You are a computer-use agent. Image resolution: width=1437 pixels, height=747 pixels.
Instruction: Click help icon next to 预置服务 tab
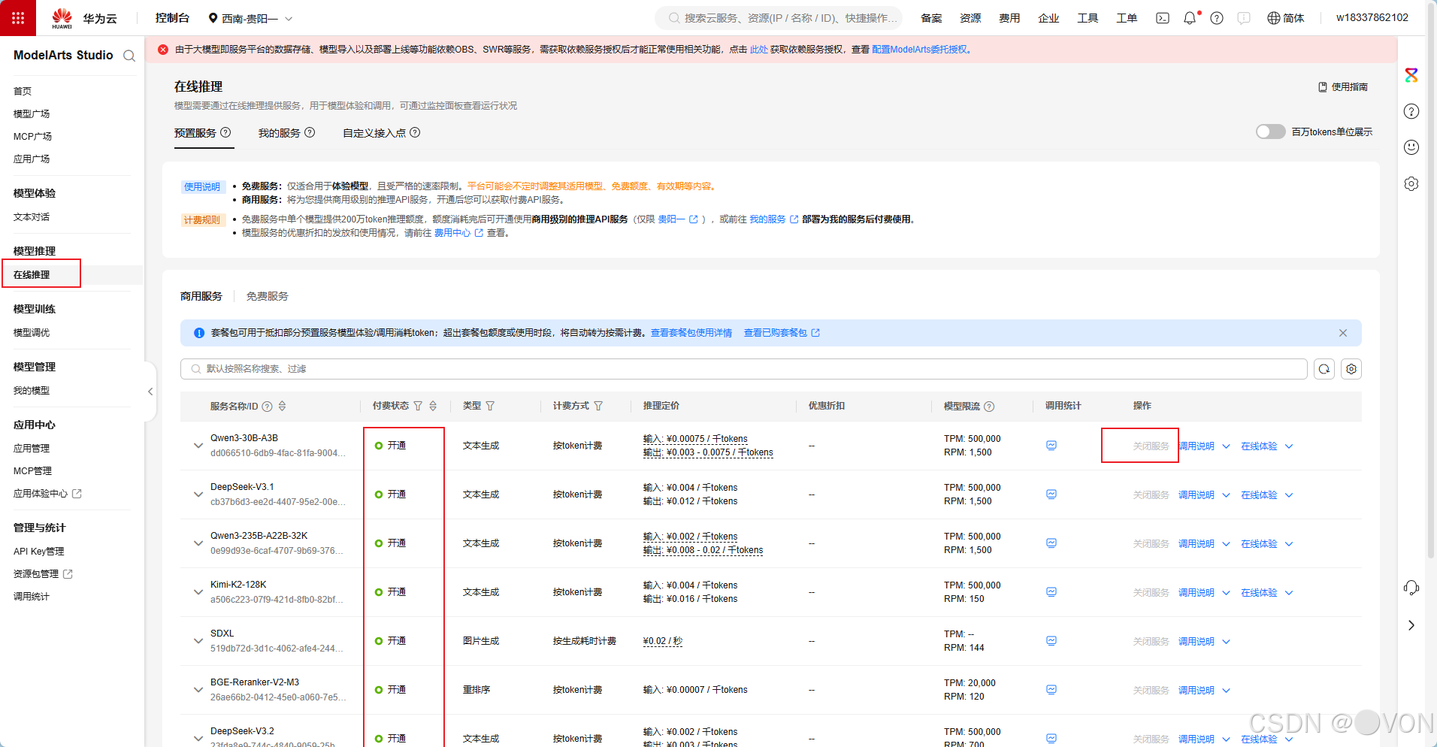(x=225, y=132)
